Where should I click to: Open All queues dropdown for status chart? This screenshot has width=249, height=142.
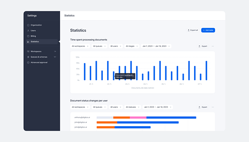(99, 107)
